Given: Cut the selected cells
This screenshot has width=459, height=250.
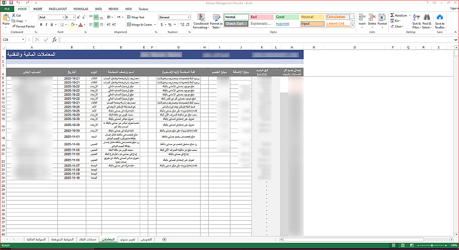Looking at the screenshot, I should pyautogui.click(x=17, y=15).
